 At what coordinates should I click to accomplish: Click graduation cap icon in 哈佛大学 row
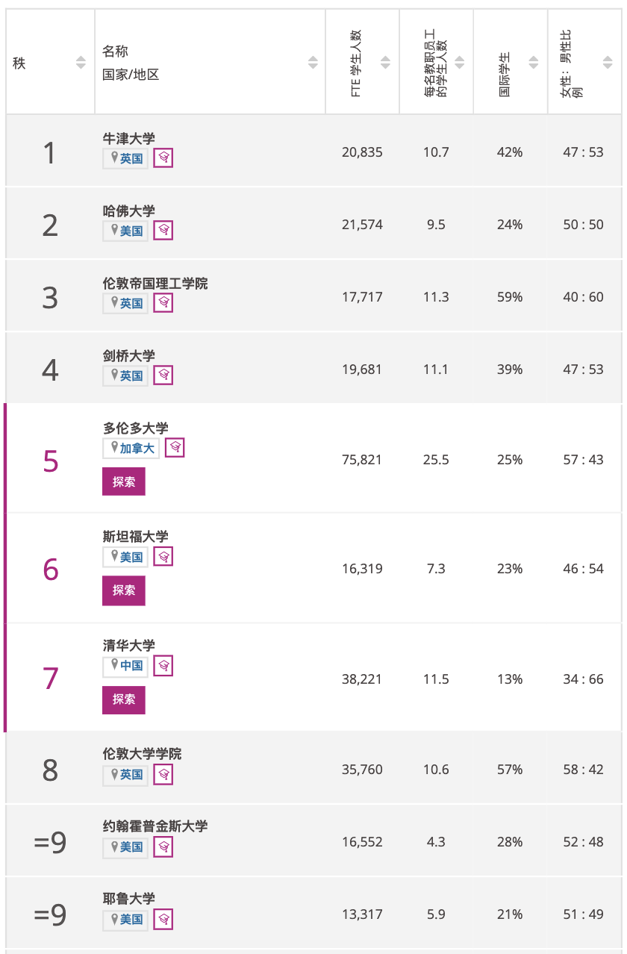click(x=163, y=230)
